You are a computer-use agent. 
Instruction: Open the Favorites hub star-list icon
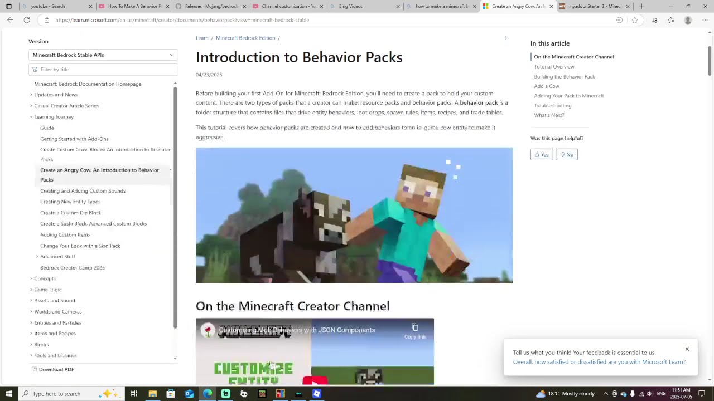pyautogui.click(x=671, y=20)
